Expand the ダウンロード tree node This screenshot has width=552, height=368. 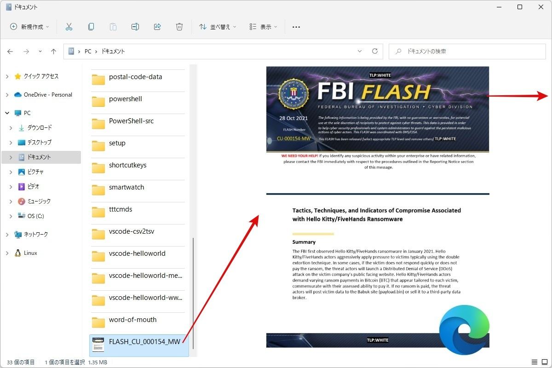pos(12,128)
